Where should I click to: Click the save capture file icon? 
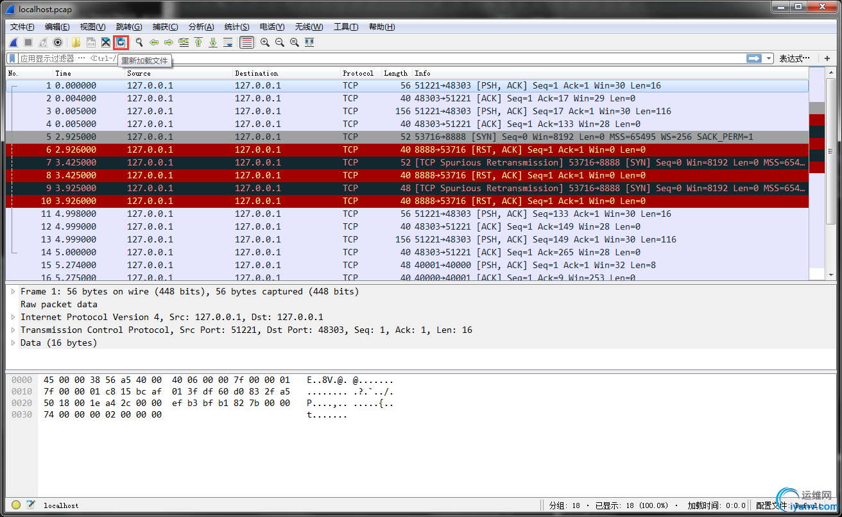pos(91,42)
